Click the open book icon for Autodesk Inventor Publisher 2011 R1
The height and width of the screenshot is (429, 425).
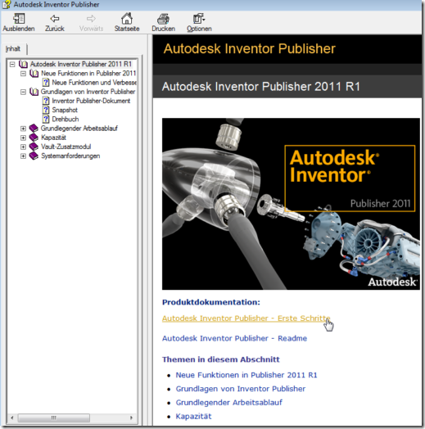[23, 64]
